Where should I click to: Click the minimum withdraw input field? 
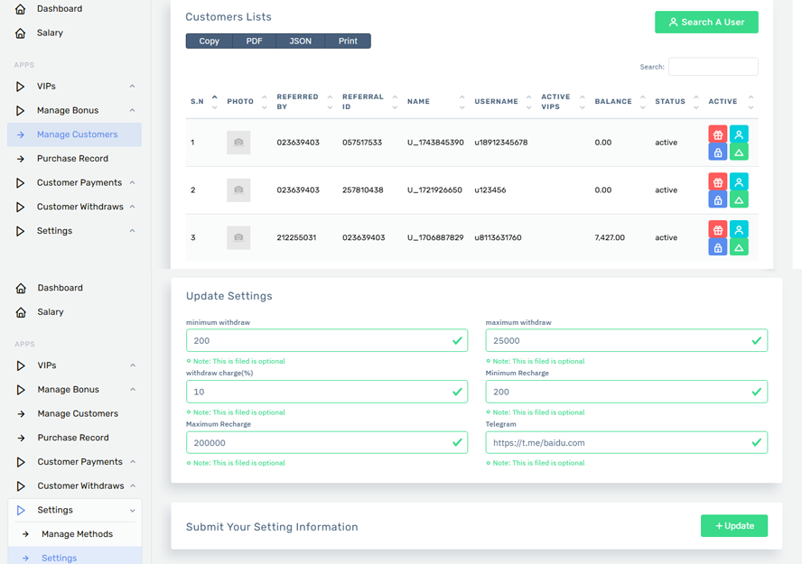327,340
